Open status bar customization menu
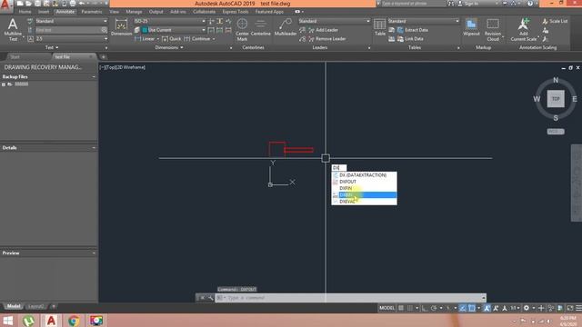The image size is (582, 327). click(x=578, y=308)
